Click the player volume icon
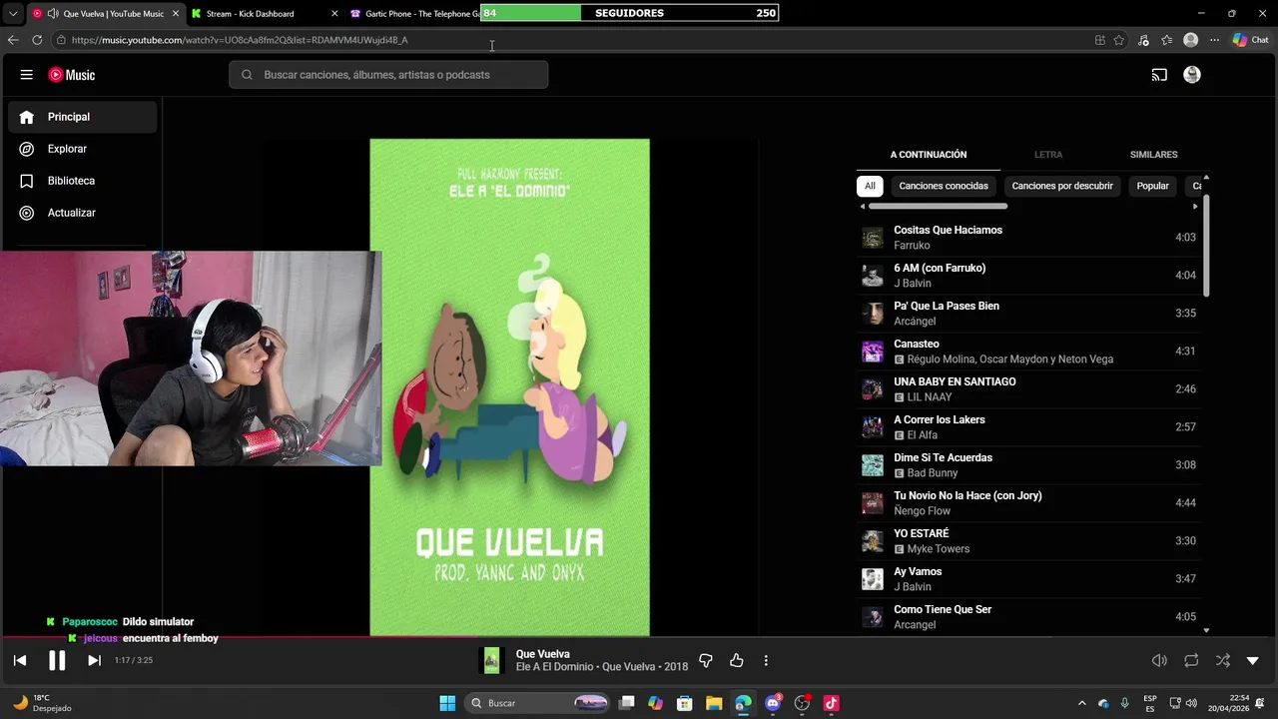 click(x=1159, y=661)
